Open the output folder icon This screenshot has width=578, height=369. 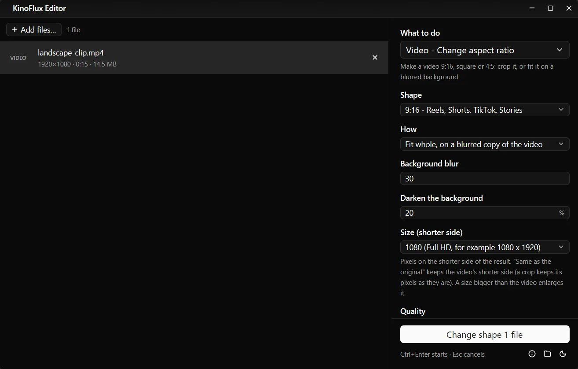(547, 354)
